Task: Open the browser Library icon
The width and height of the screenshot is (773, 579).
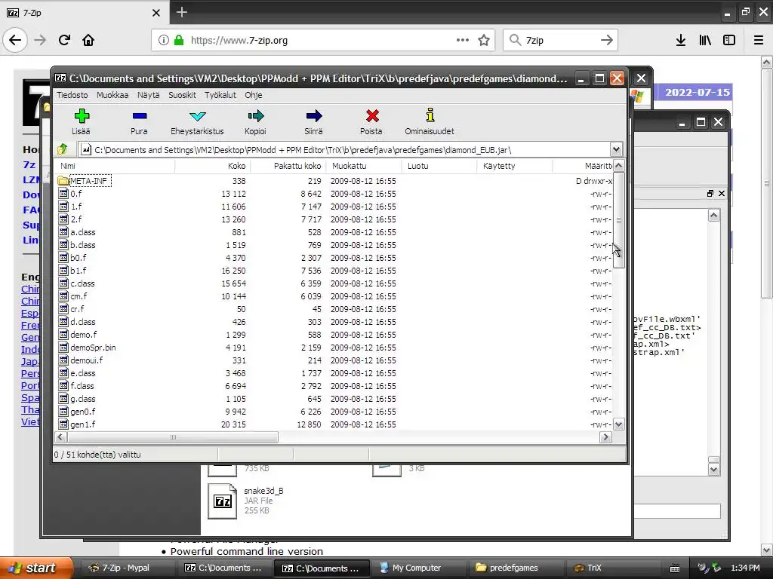Action: 705,41
